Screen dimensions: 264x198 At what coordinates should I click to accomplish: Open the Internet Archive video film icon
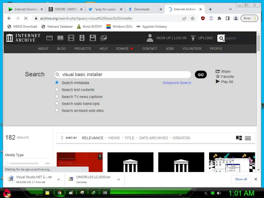71,38
